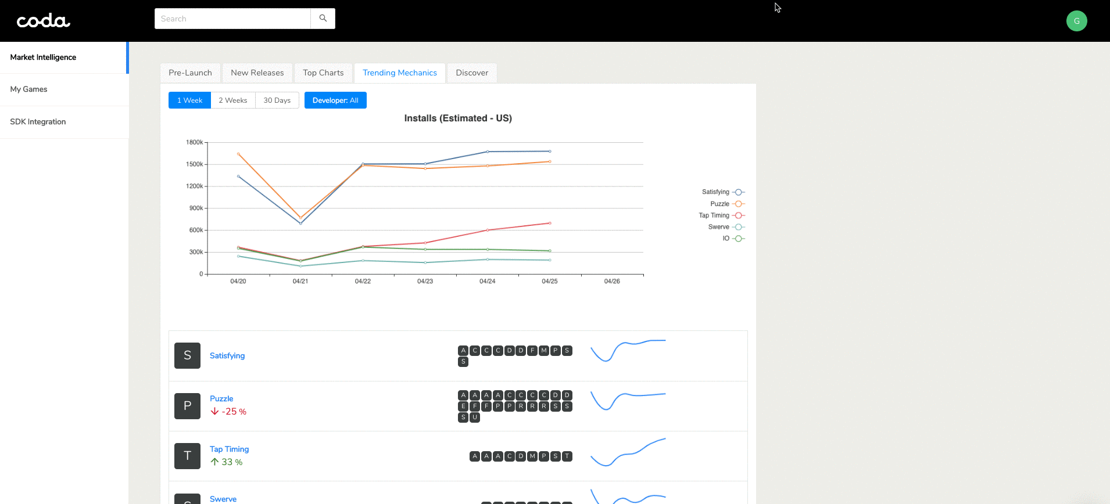Screen dimensions: 1110x504
Task: Open the Developer: All filter
Action: tap(335, 100)
